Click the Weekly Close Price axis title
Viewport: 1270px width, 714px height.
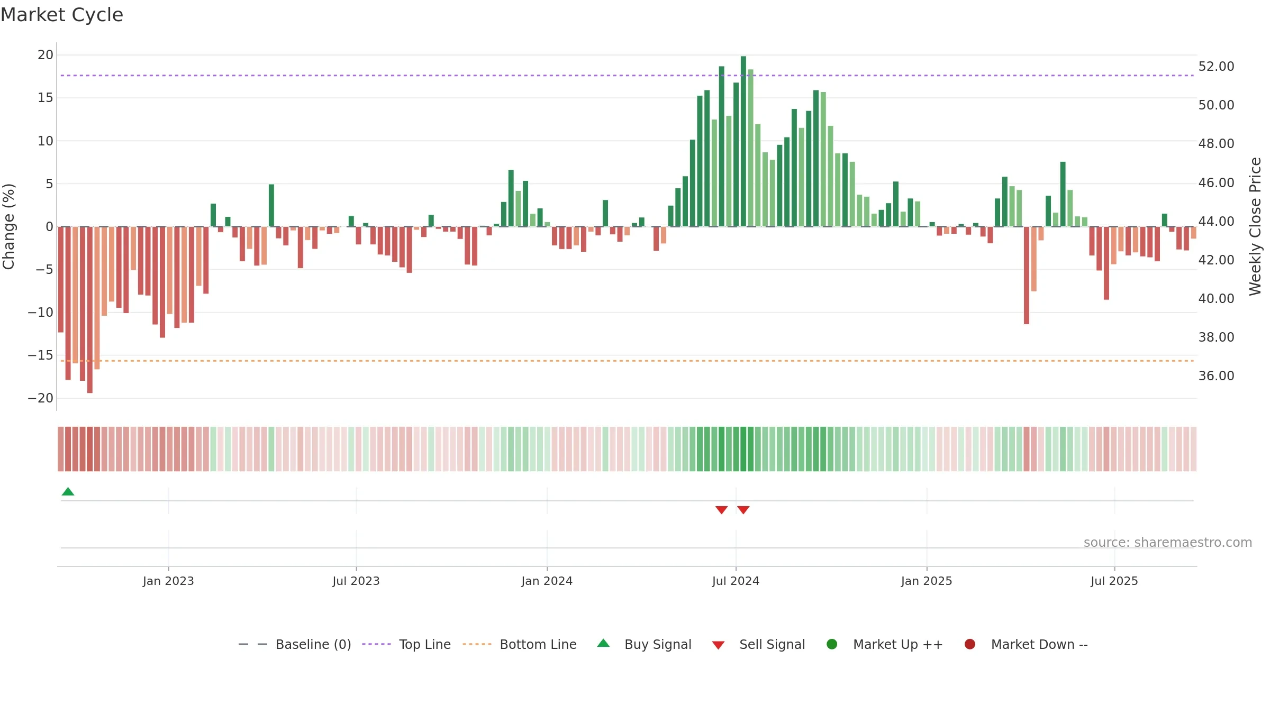coord(1255,226)
